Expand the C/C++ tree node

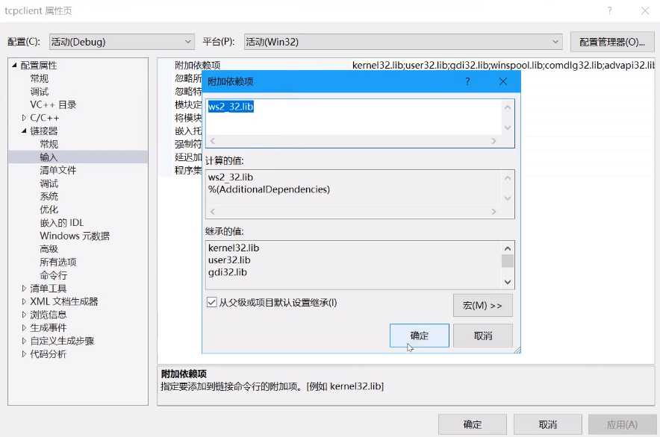click(x=24, y=117)
